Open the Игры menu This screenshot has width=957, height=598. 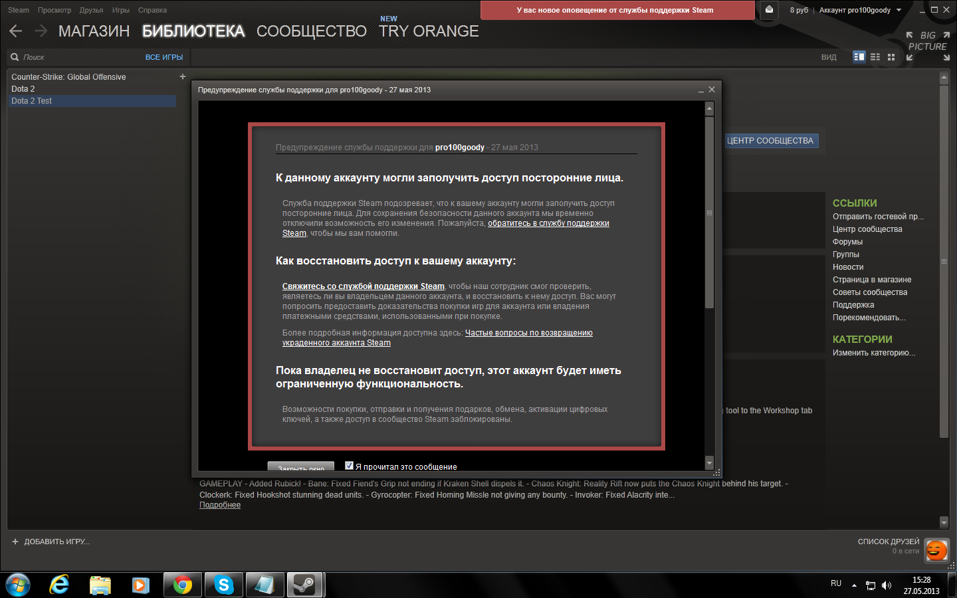coord(121,10)
